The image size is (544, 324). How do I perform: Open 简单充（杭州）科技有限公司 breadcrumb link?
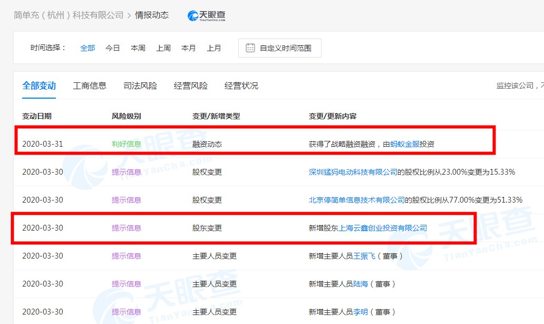[69, 15]
